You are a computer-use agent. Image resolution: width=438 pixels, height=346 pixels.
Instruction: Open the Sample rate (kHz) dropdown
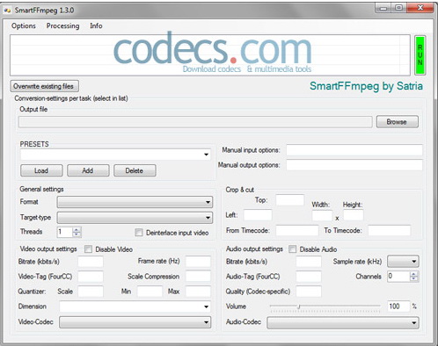click(x=403, y=262)
